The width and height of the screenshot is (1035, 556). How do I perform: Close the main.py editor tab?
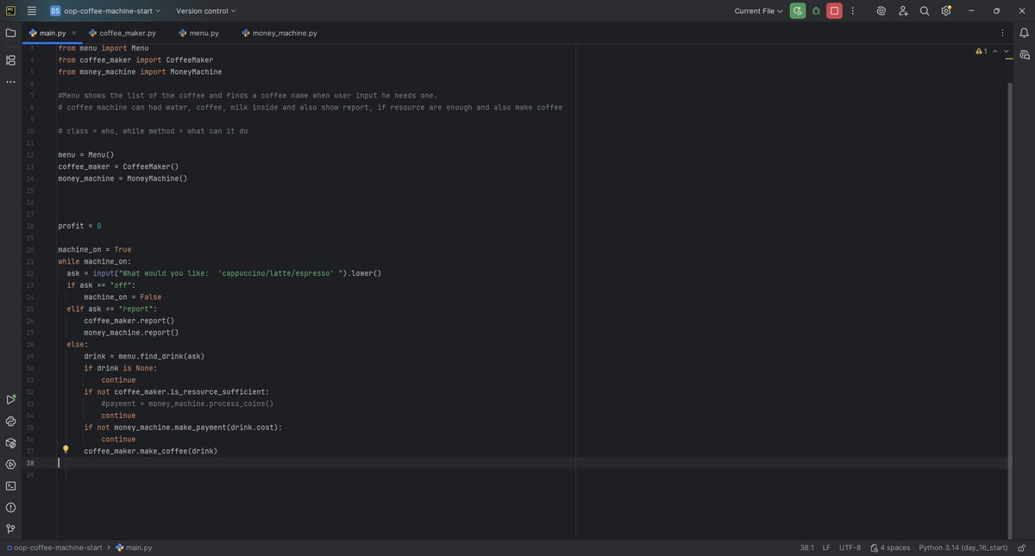point(73,33)
